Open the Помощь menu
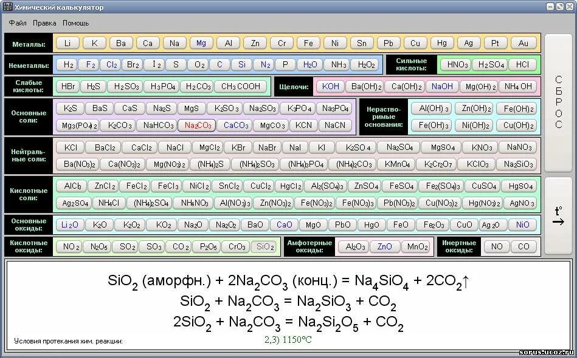 (76, 23)
